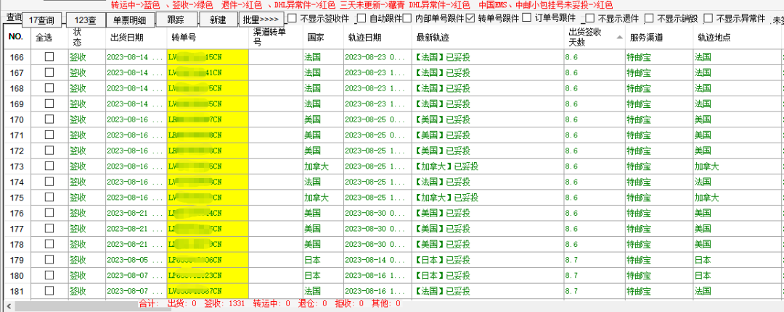Click the 跟踪 button
This screenshot has height=312, width=784.
176,20
